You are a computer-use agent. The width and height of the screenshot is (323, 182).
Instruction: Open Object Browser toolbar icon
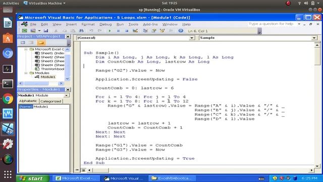(x=162, y=31)
